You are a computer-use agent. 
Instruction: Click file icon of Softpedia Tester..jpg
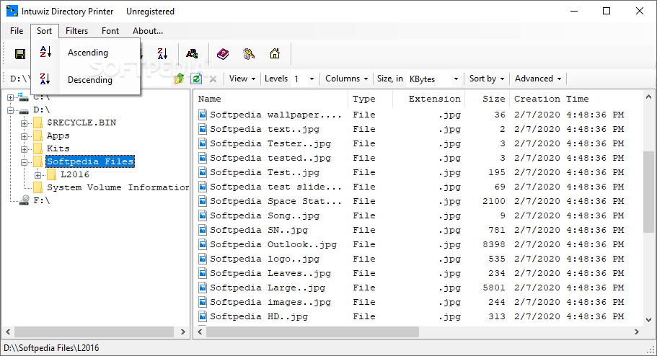[203, 143]
